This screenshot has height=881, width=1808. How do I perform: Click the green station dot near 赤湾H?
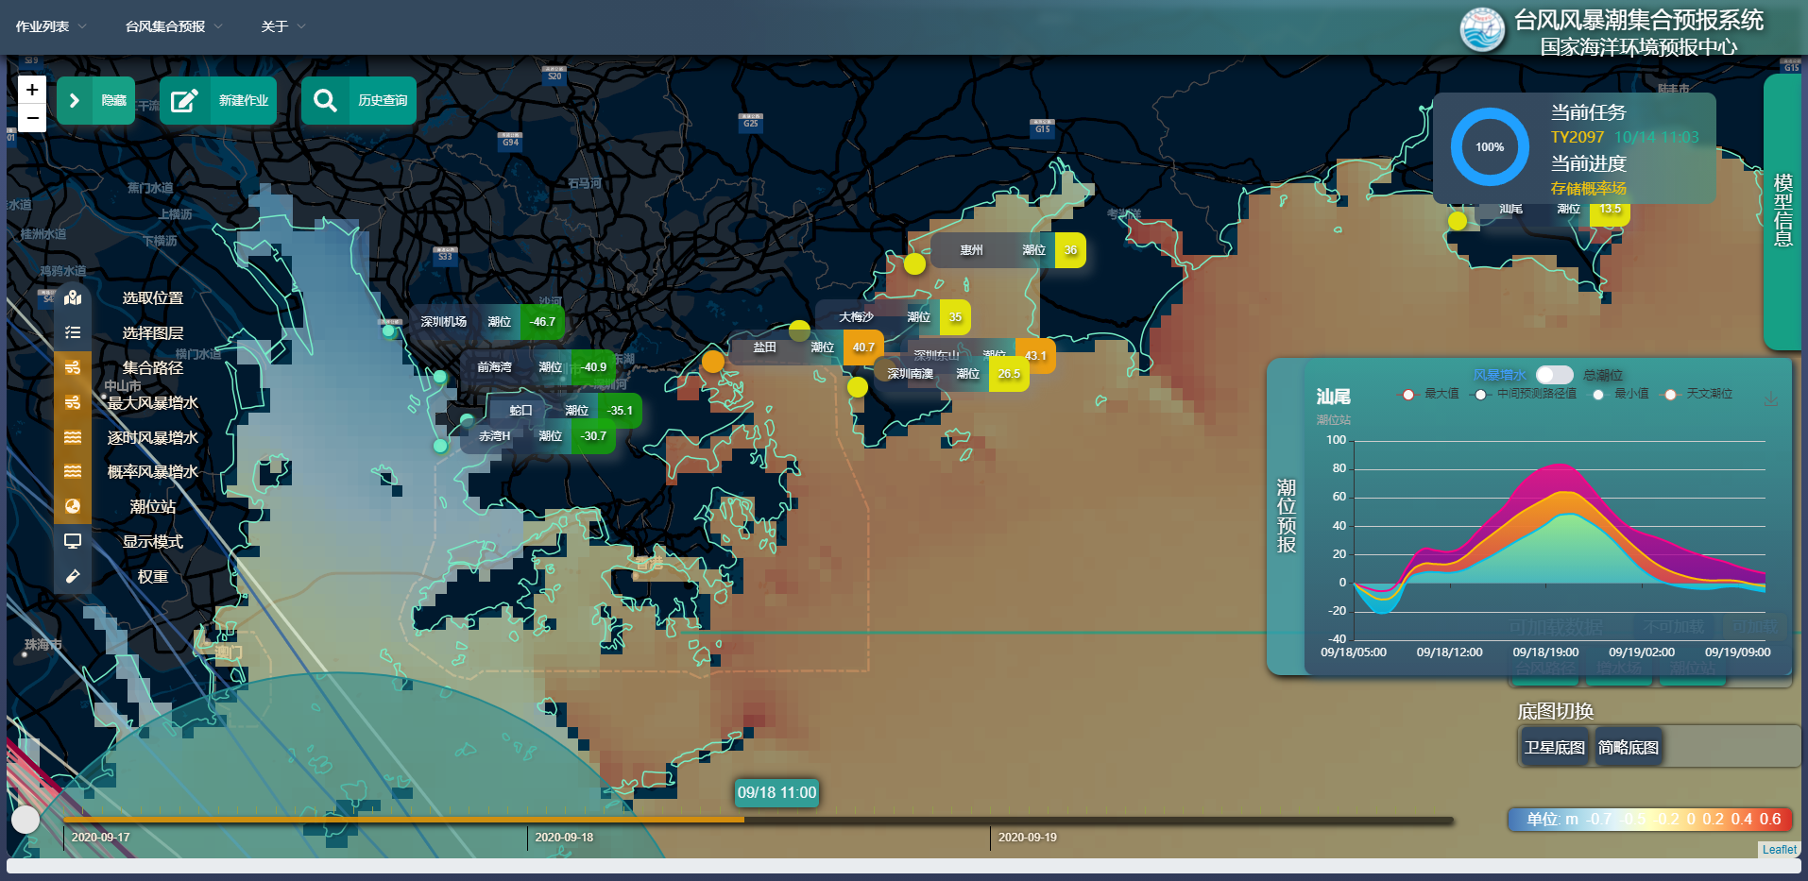click(x=440, y=446)
